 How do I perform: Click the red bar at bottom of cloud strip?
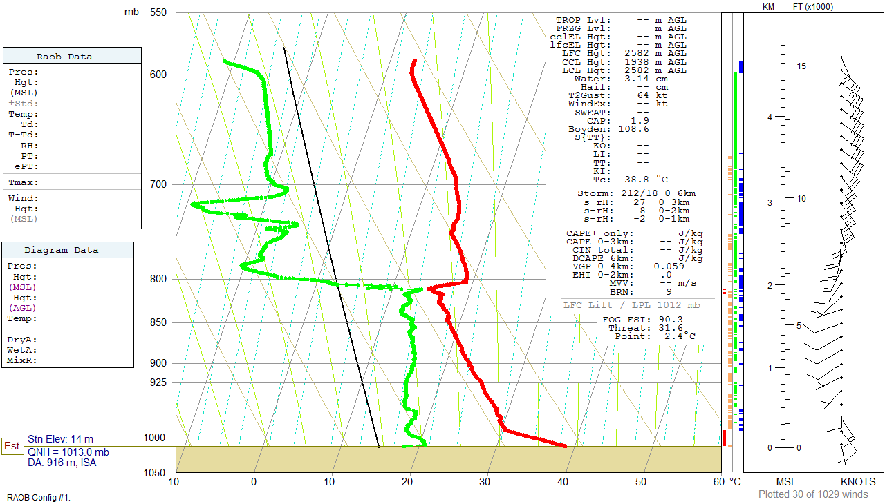[x=724, y=438]
